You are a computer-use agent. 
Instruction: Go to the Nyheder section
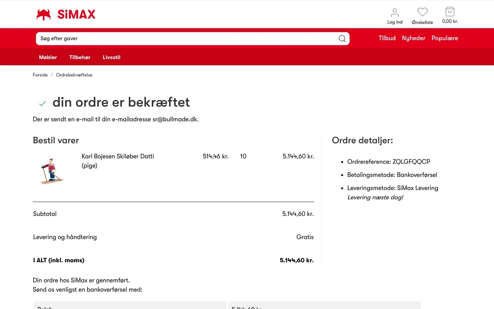(413, 38)
